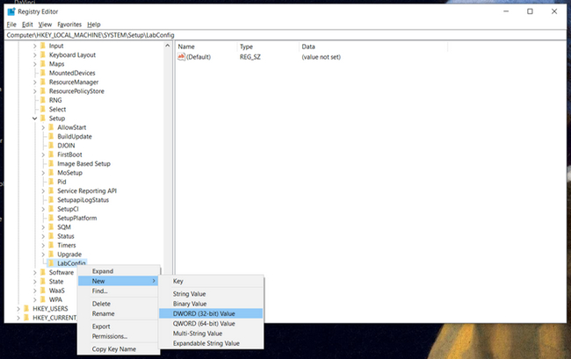Click the SetupCl folder icon

coord(51,209)
